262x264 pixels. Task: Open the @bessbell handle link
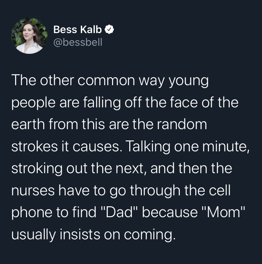click(78, 43)
